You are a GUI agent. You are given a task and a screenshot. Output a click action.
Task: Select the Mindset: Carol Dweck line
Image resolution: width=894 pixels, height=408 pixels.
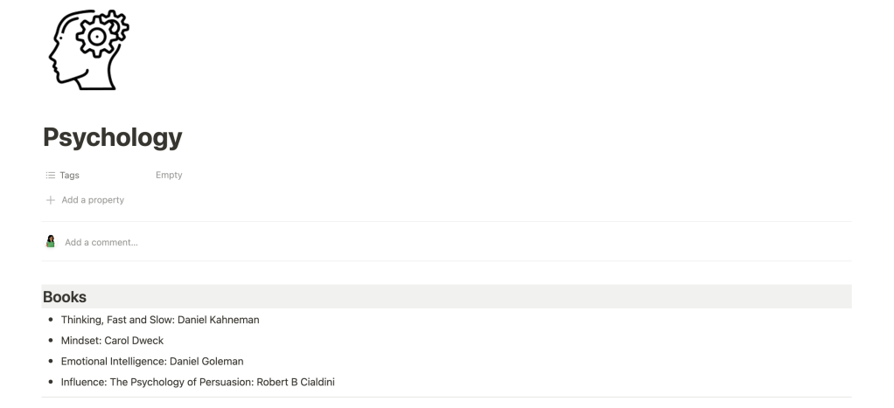tap(112, 341)
